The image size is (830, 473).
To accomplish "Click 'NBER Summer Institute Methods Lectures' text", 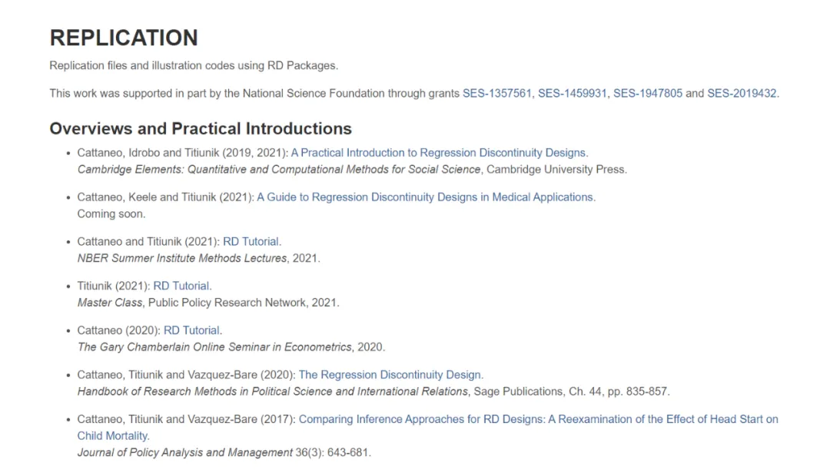I will pos(182,258).
